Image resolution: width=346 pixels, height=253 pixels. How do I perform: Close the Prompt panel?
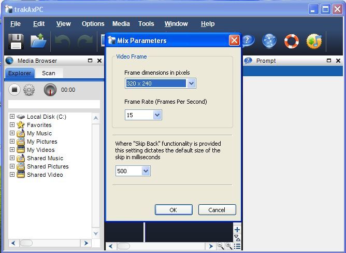338,61
